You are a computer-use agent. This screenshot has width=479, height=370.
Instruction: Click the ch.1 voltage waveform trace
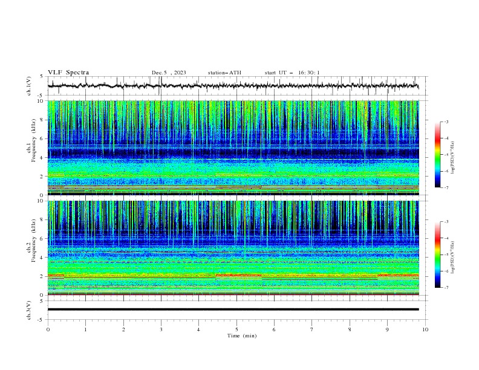(x=233, y=86)
